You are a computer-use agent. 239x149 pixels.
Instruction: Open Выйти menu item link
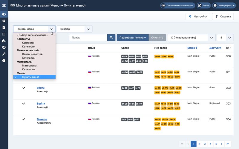(x=41, y=104)
